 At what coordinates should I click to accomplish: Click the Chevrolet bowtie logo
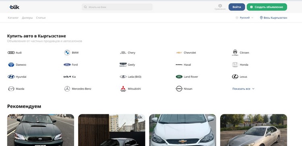tap(179, 53)
